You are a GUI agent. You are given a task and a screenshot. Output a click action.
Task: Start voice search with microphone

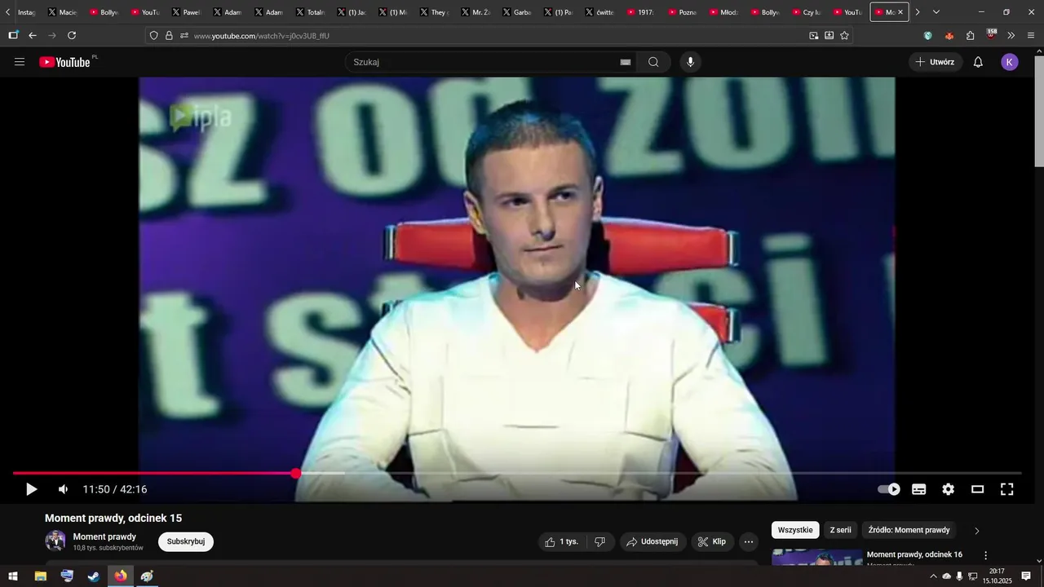click(691, 62)
